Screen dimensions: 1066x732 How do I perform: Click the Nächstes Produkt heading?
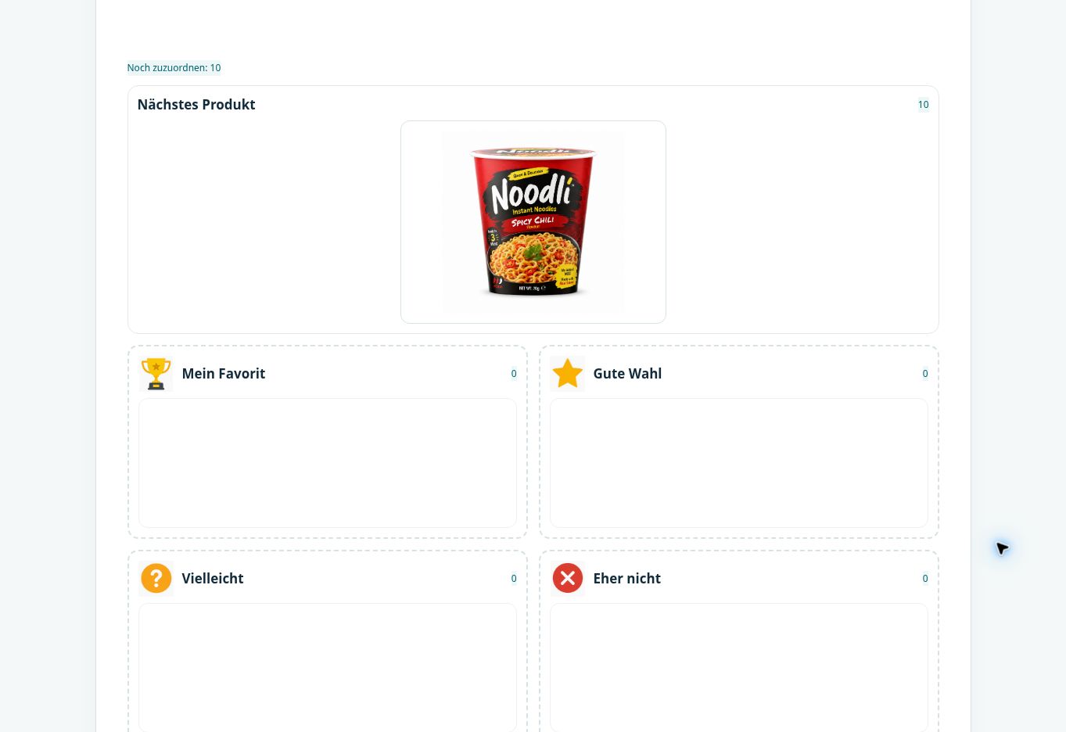tap(196, 105)
